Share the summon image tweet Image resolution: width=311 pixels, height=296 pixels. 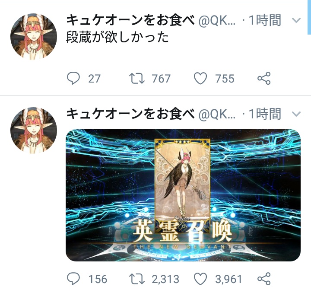pyautogui.click(x=264, y=279)
